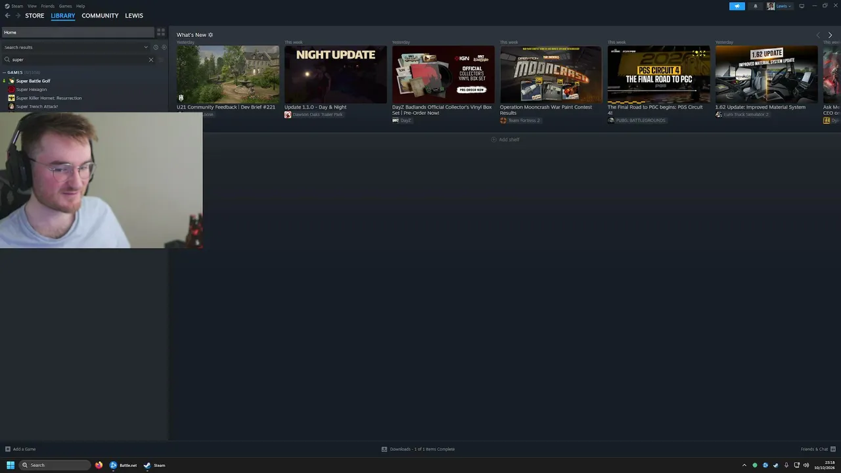Open the COMMUNITY tab

coord(100,16)
